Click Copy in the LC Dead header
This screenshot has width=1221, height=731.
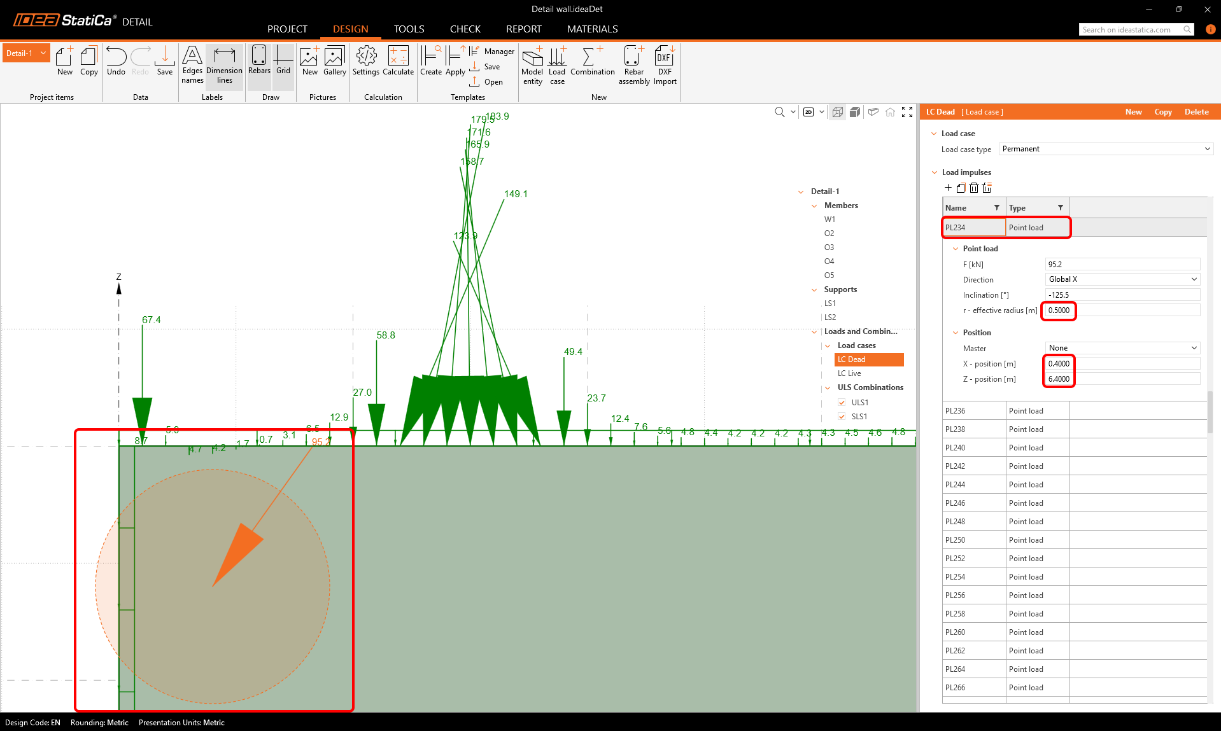point(1162,112)
